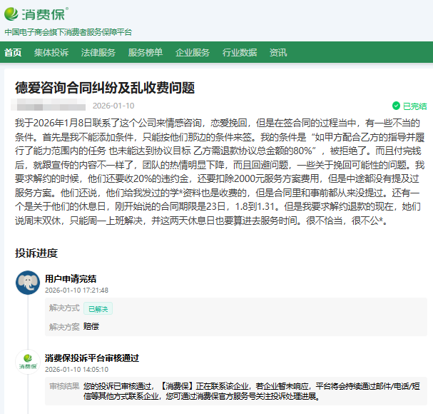433x414 pixels.
Task: Click the 投诉进度 section heading
Action: pyautogui.click(x=36, y=253)
